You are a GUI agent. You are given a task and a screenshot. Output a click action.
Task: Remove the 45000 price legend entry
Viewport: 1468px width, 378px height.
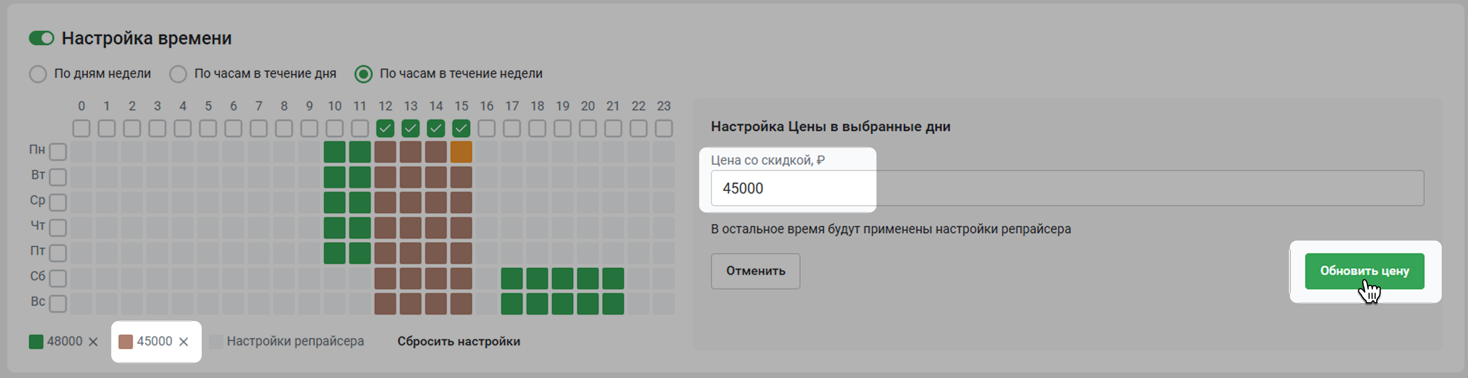click(x=184, y=341)
